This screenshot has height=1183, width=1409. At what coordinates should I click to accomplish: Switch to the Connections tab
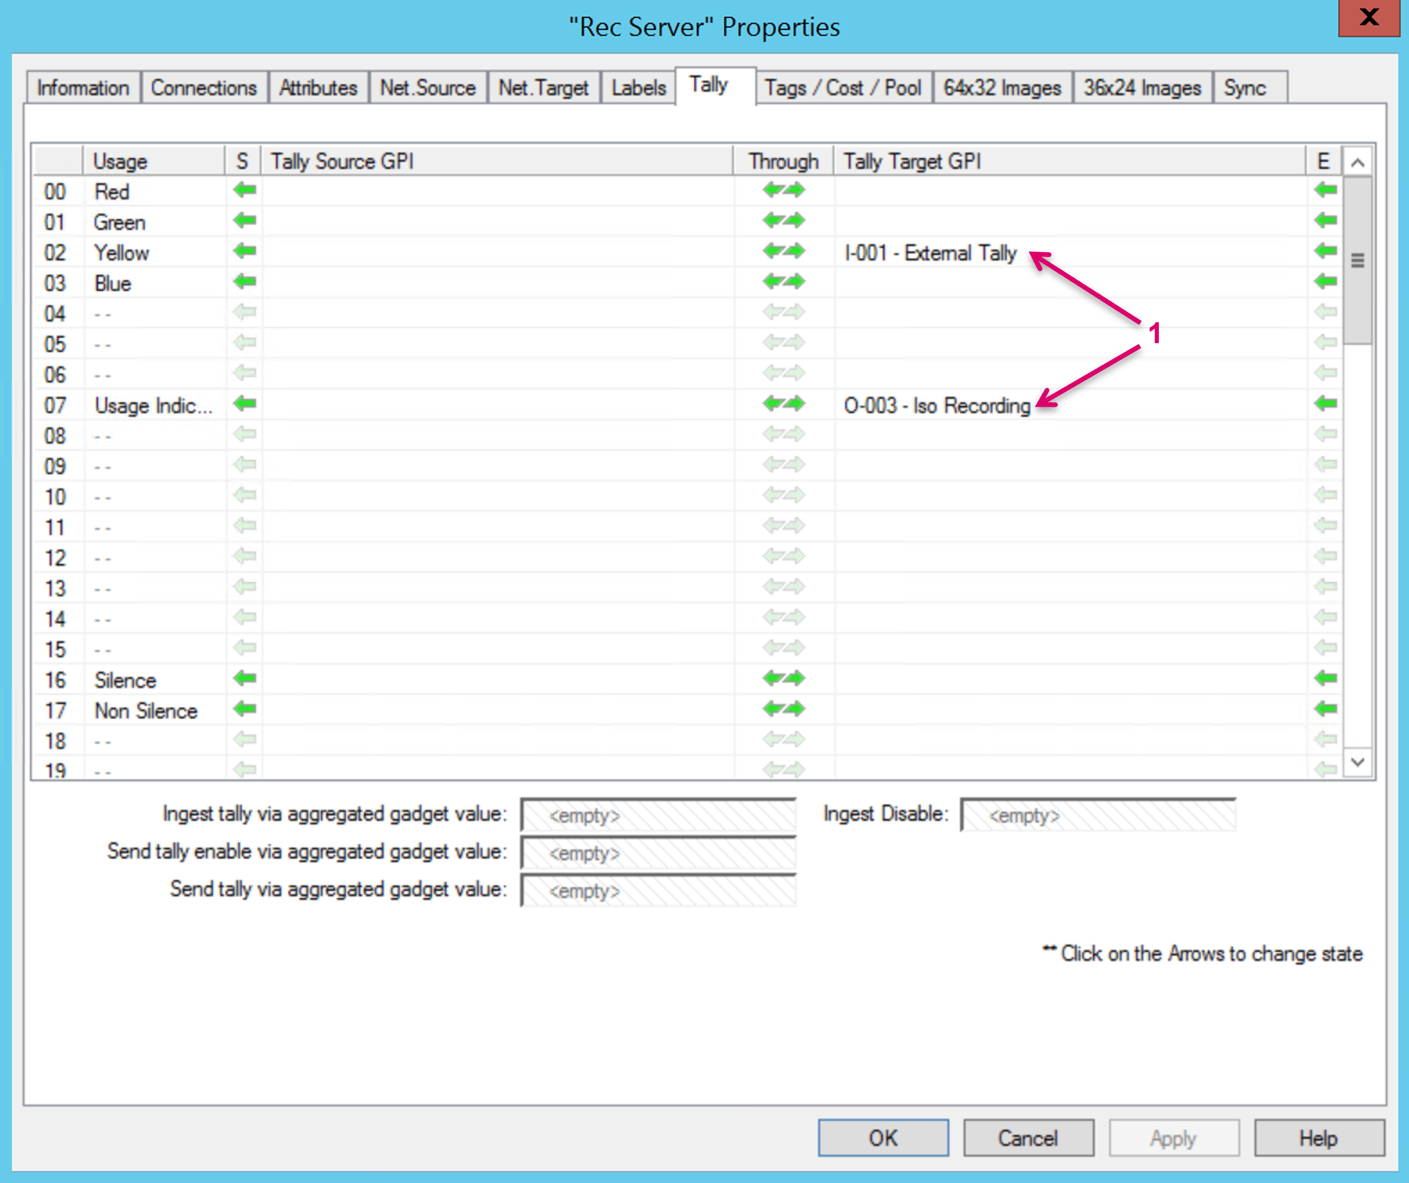point(203,88)
